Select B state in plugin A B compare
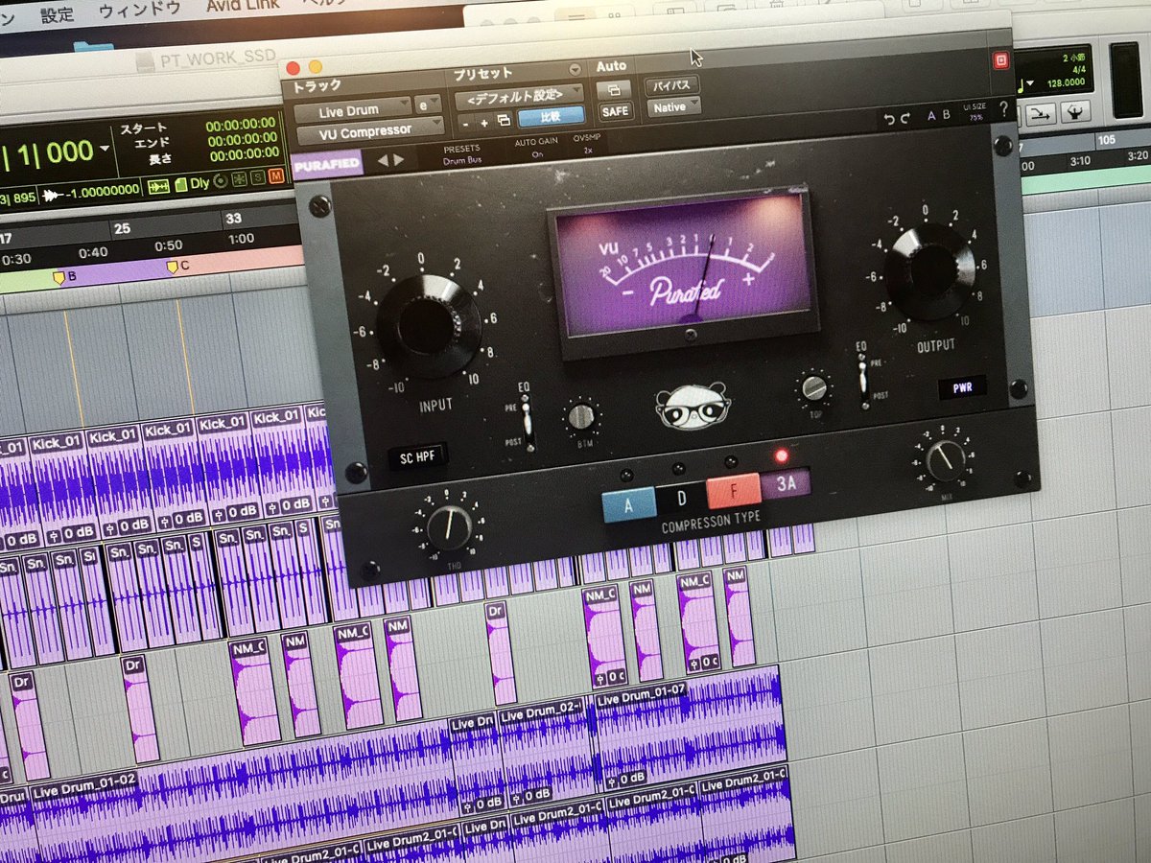 pos(948,114)
